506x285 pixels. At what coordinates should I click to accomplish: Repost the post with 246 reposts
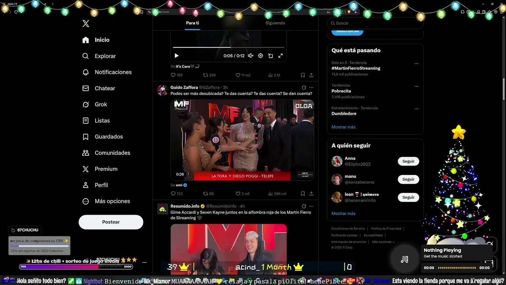pyautogui.click(x=209, y=75)
